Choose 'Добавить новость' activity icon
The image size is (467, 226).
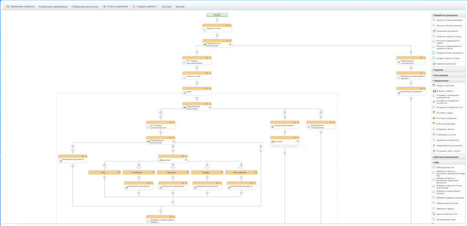point(434,91)
